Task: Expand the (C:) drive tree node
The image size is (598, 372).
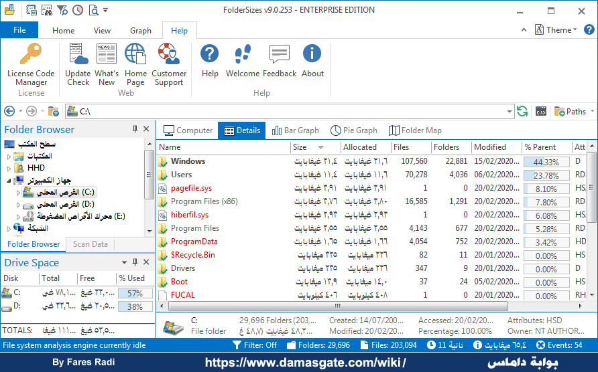Action: (18, 193)
